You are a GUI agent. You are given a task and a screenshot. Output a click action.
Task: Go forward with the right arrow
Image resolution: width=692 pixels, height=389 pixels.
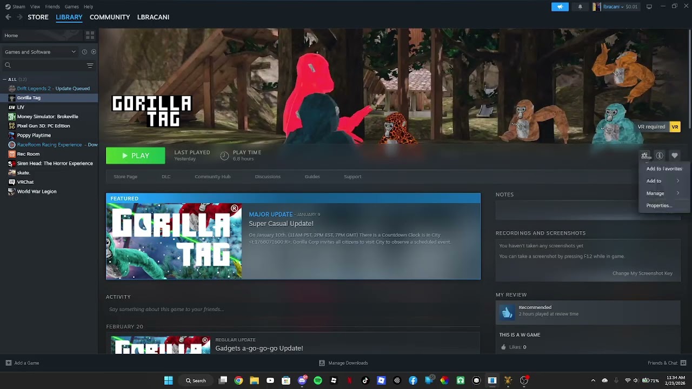[20, 17]
